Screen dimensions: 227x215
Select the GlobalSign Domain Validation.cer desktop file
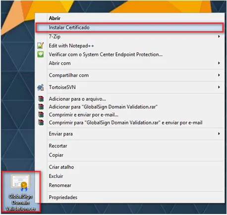pos(21,192)
